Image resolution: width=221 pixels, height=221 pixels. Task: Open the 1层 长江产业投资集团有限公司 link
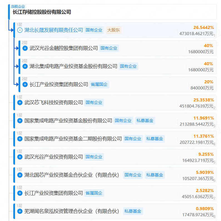pyautogui.click(x=54, y=193)
